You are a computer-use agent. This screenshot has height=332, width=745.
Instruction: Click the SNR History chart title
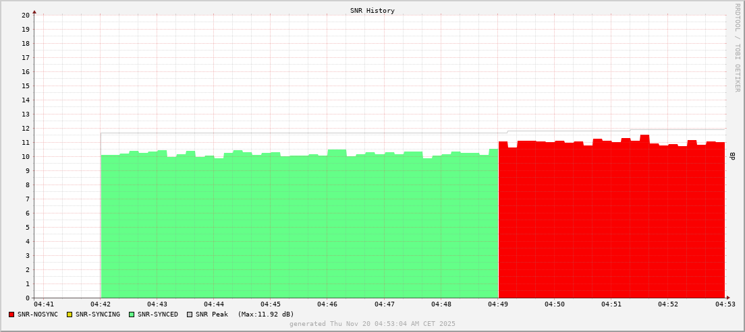pyautogui.click(x=373, y=11)
